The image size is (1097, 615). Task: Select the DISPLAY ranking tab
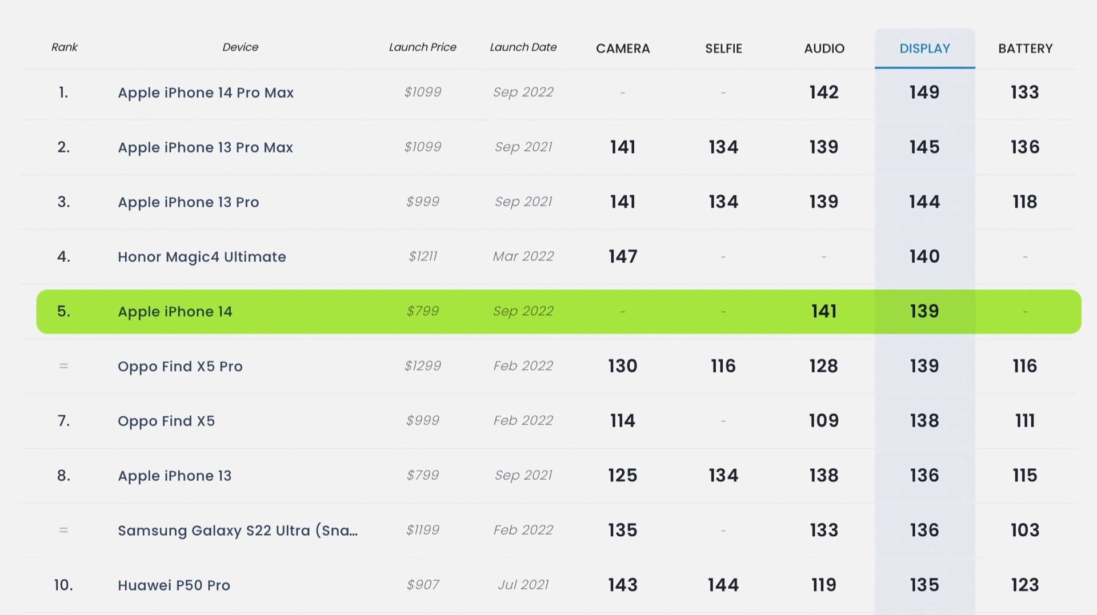(x=924, y=49)
